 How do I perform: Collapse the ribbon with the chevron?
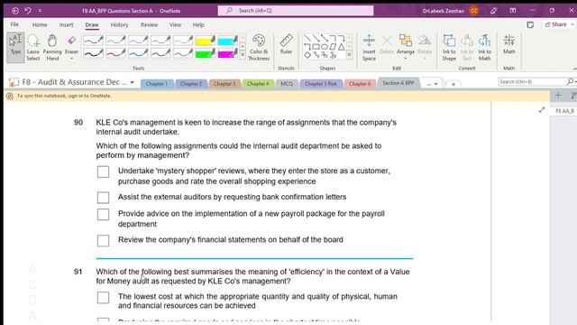[x=574, y=69]
